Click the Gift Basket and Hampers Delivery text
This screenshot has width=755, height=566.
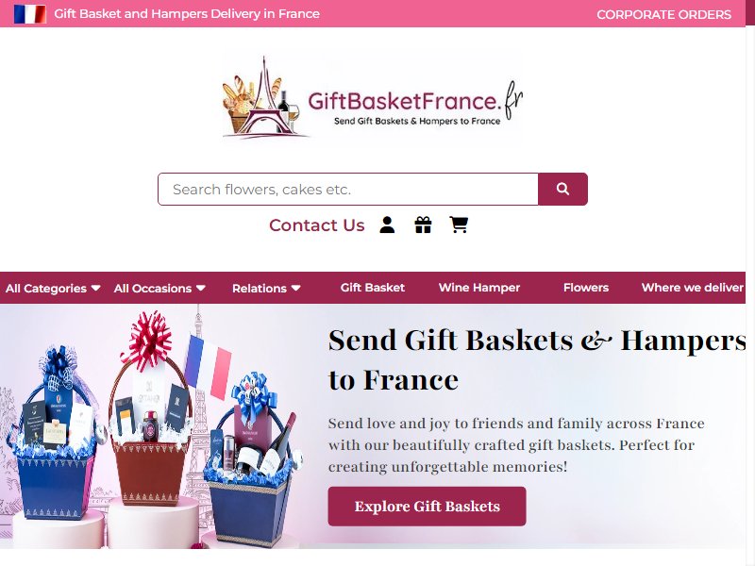point(187,14)
